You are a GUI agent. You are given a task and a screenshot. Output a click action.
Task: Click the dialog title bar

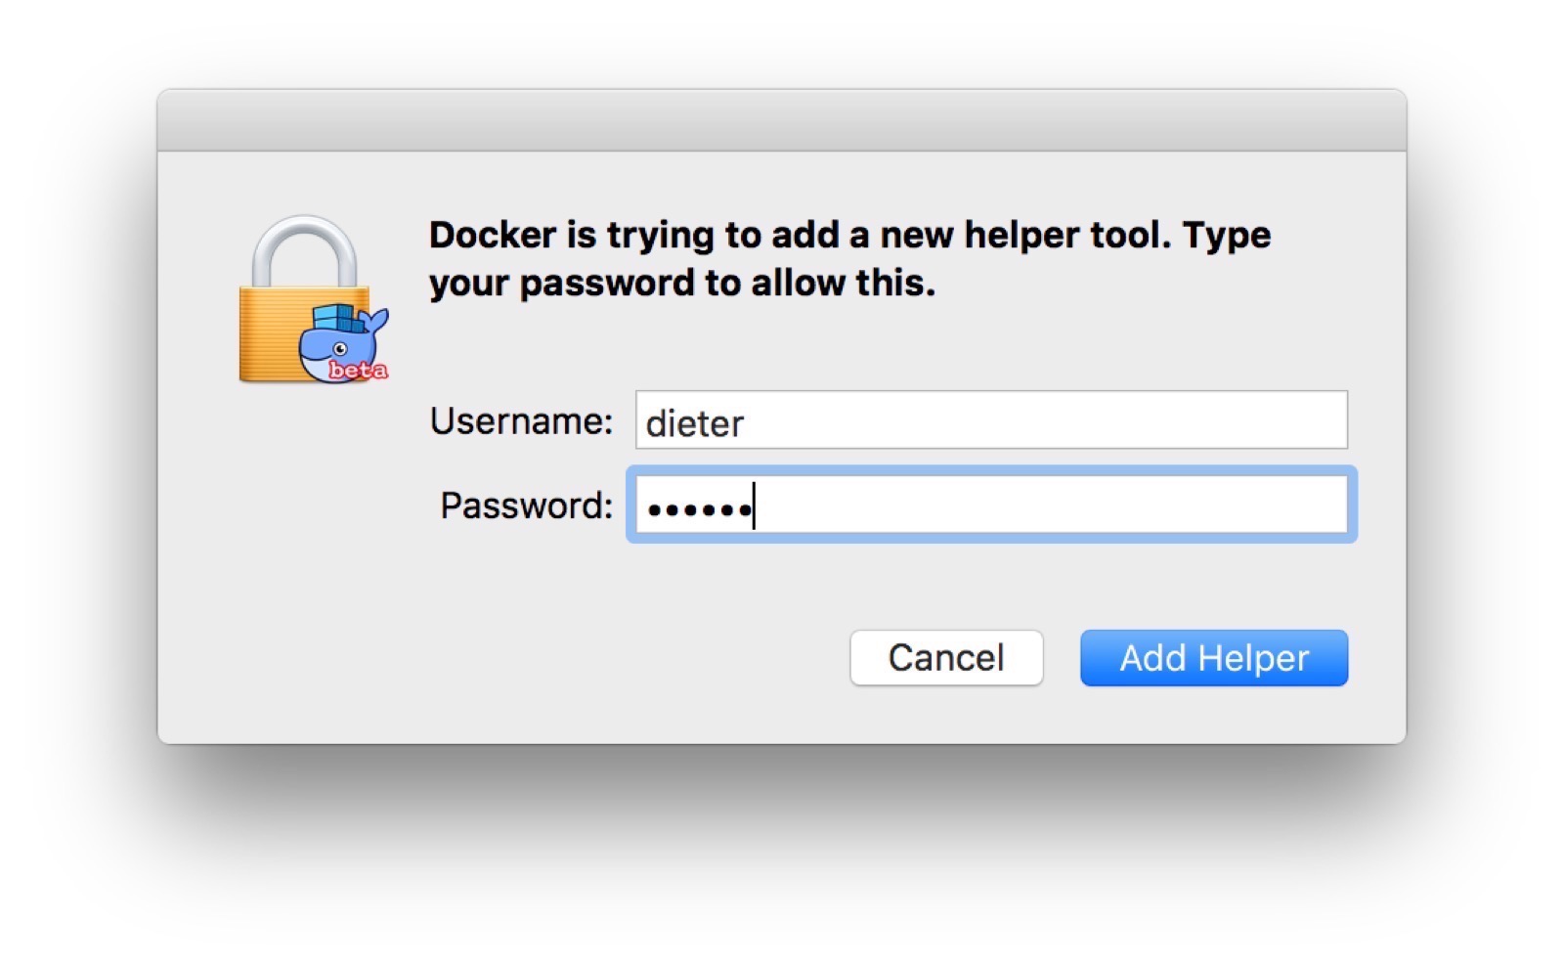tap(782, 117)
